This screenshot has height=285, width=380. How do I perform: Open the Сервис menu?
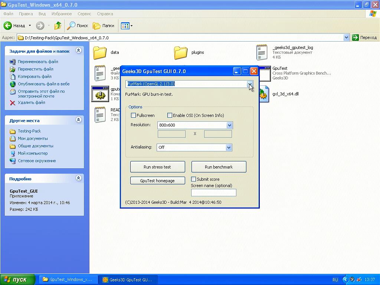coord(84,14)
